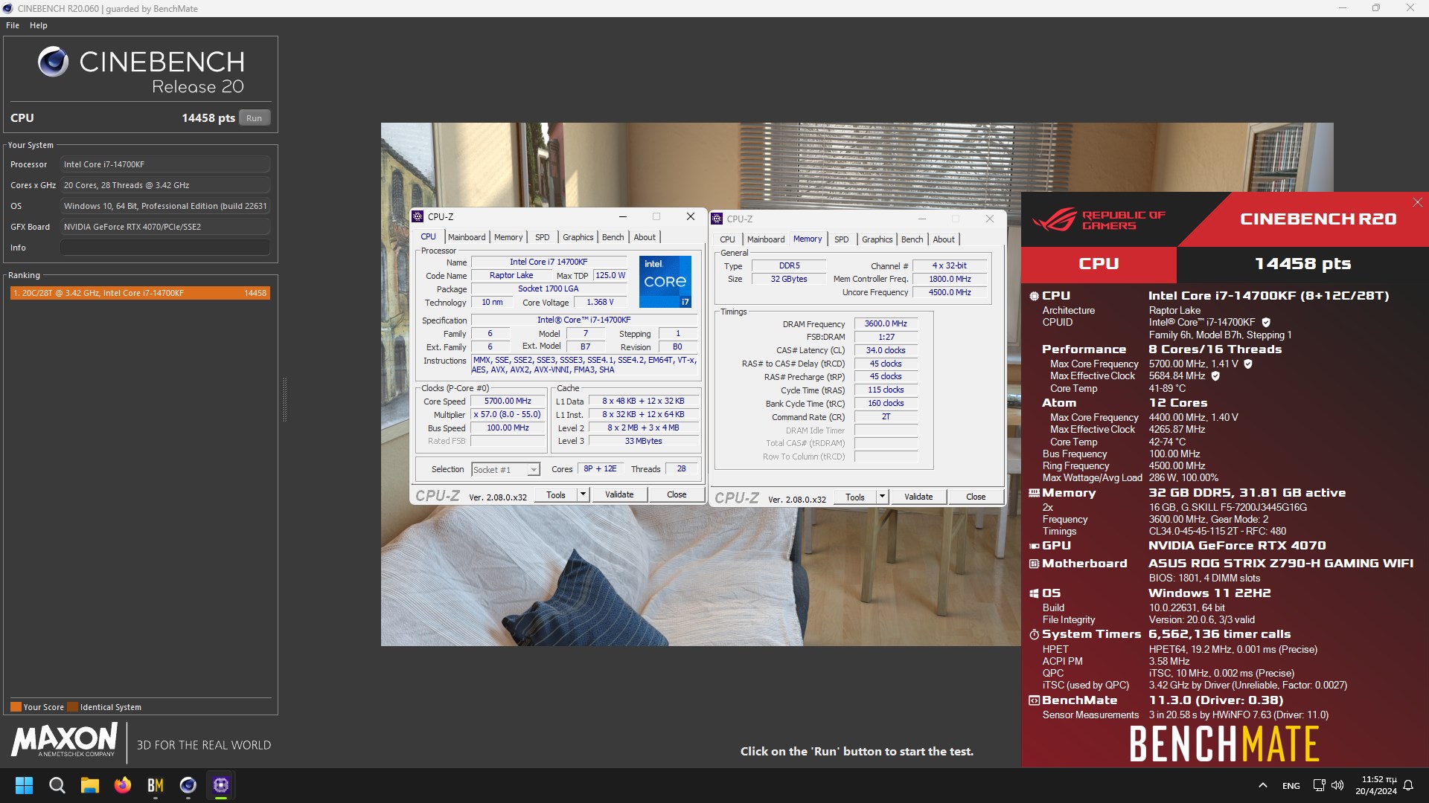Switch to Bench tab in left CPU-Z
The image size is (1429, 803).
(613, 237)
